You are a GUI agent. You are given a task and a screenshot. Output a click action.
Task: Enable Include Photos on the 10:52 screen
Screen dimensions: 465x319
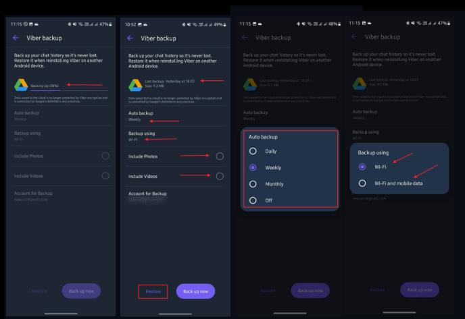pyautogui.click(x=220, y=156)
